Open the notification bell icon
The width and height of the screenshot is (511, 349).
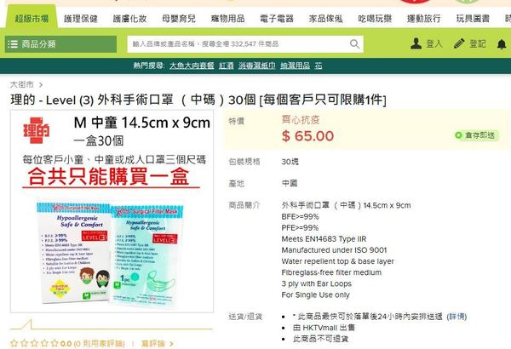(502, 44)
